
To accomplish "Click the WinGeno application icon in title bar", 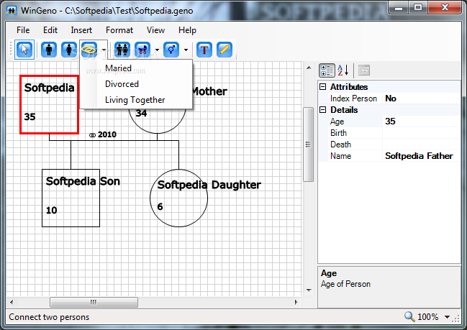I will tap(12, 11).
